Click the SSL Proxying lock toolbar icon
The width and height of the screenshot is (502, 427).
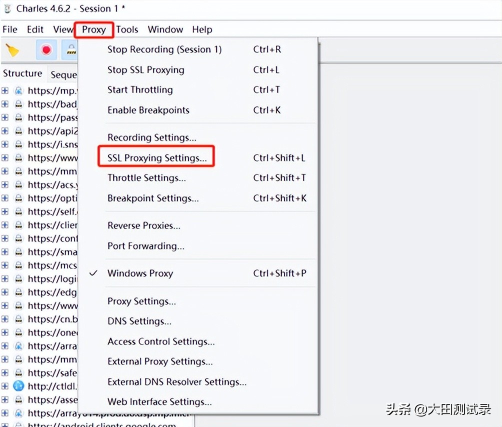click(71, 50)
